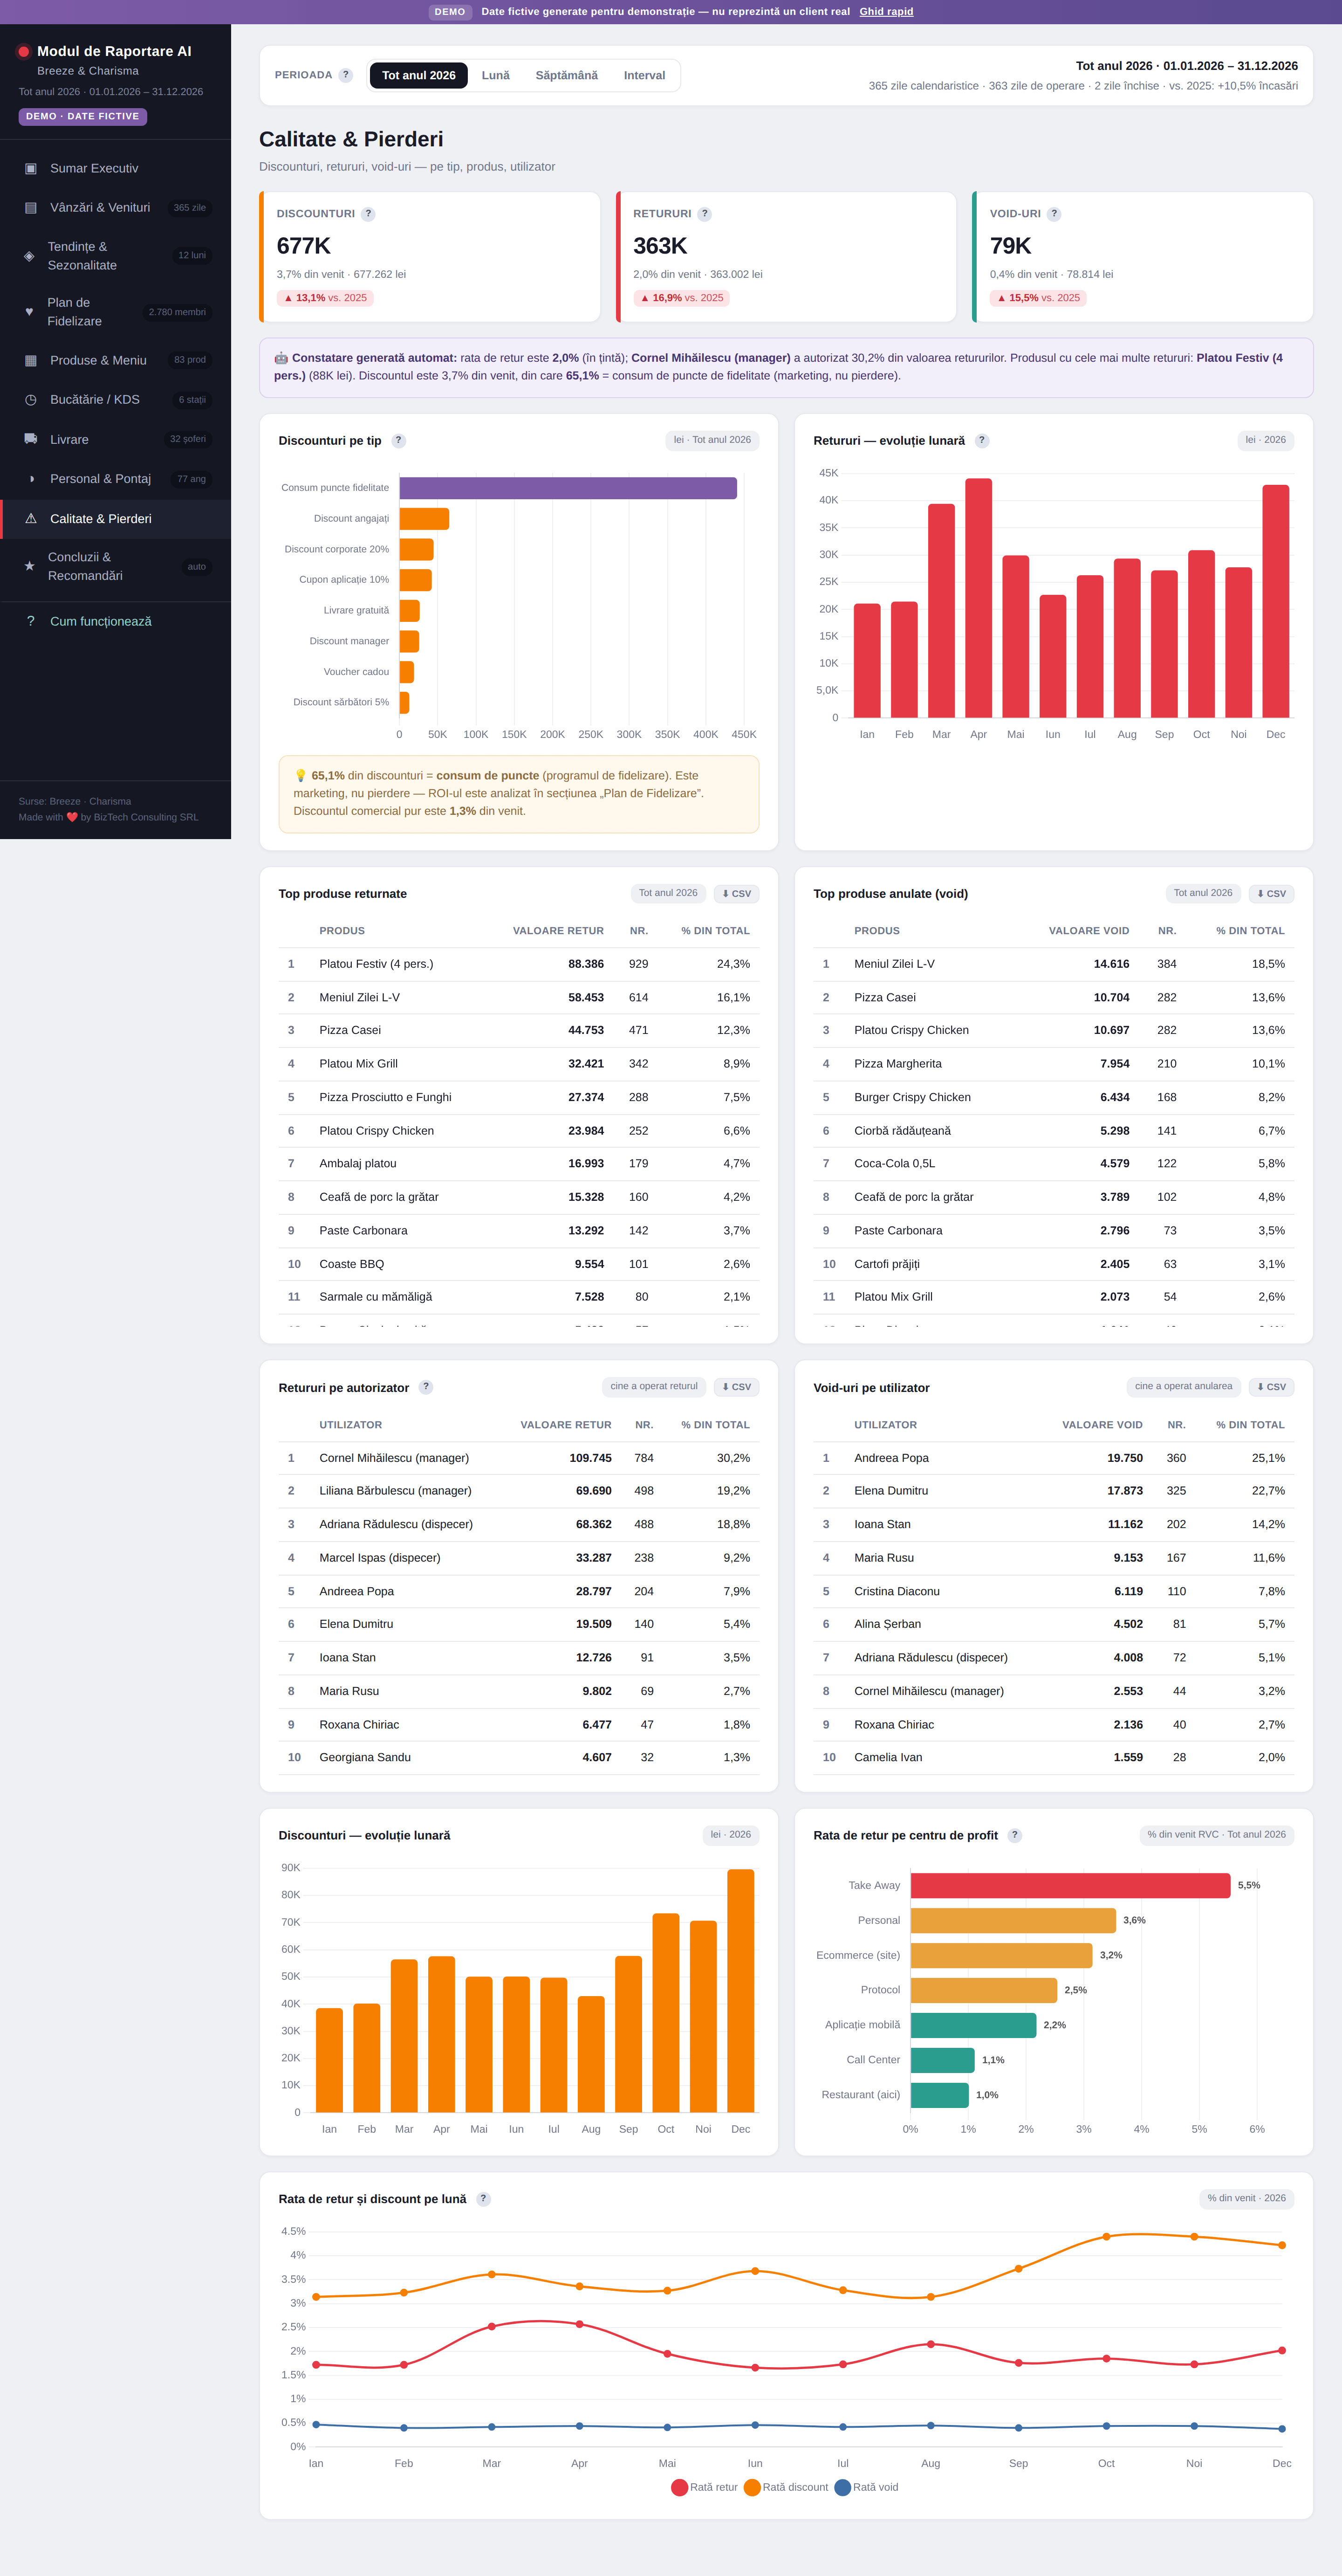Export Retururi pe autorizator as CSV

[736, 1387]
